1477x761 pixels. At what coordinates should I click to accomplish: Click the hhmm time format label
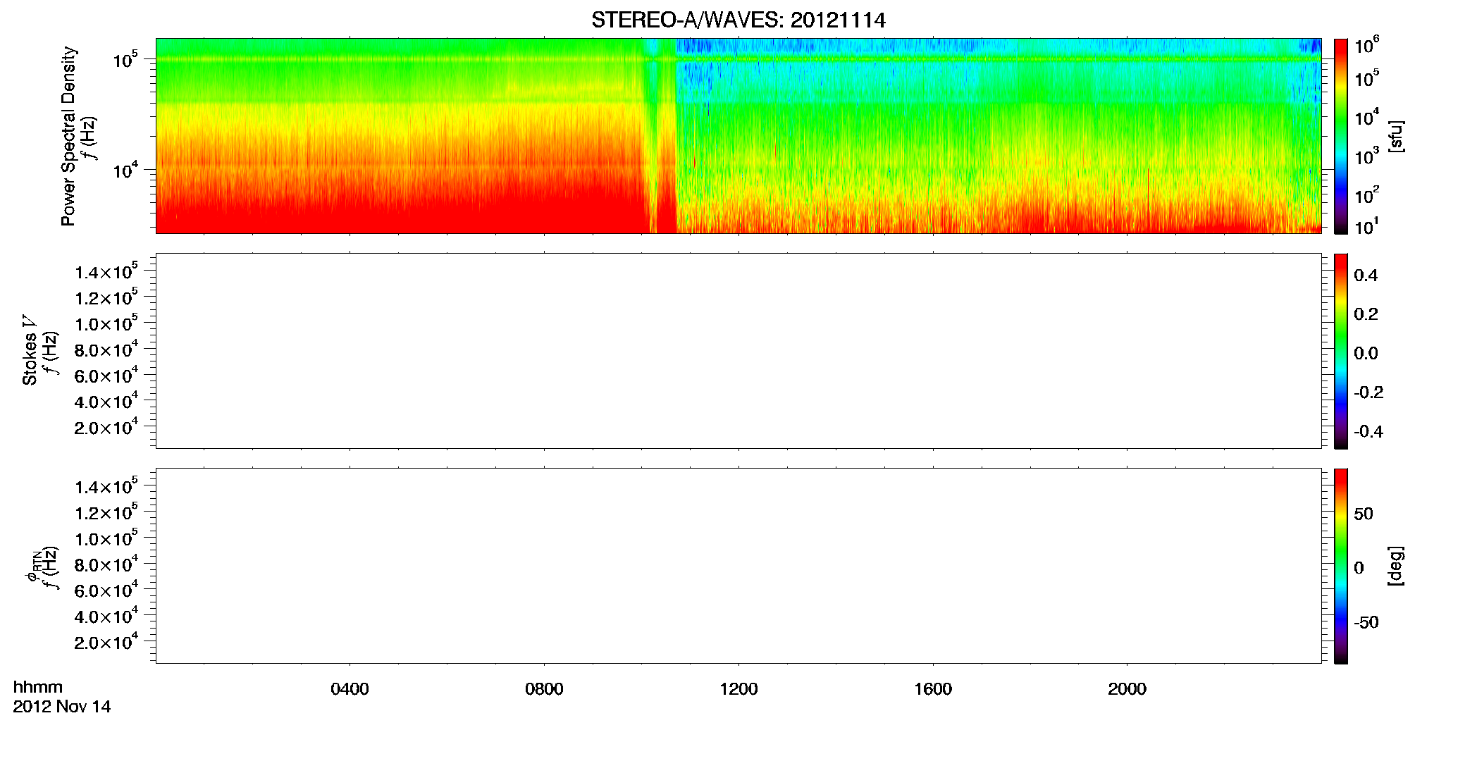pyautogui.click(x=38, y=687)
